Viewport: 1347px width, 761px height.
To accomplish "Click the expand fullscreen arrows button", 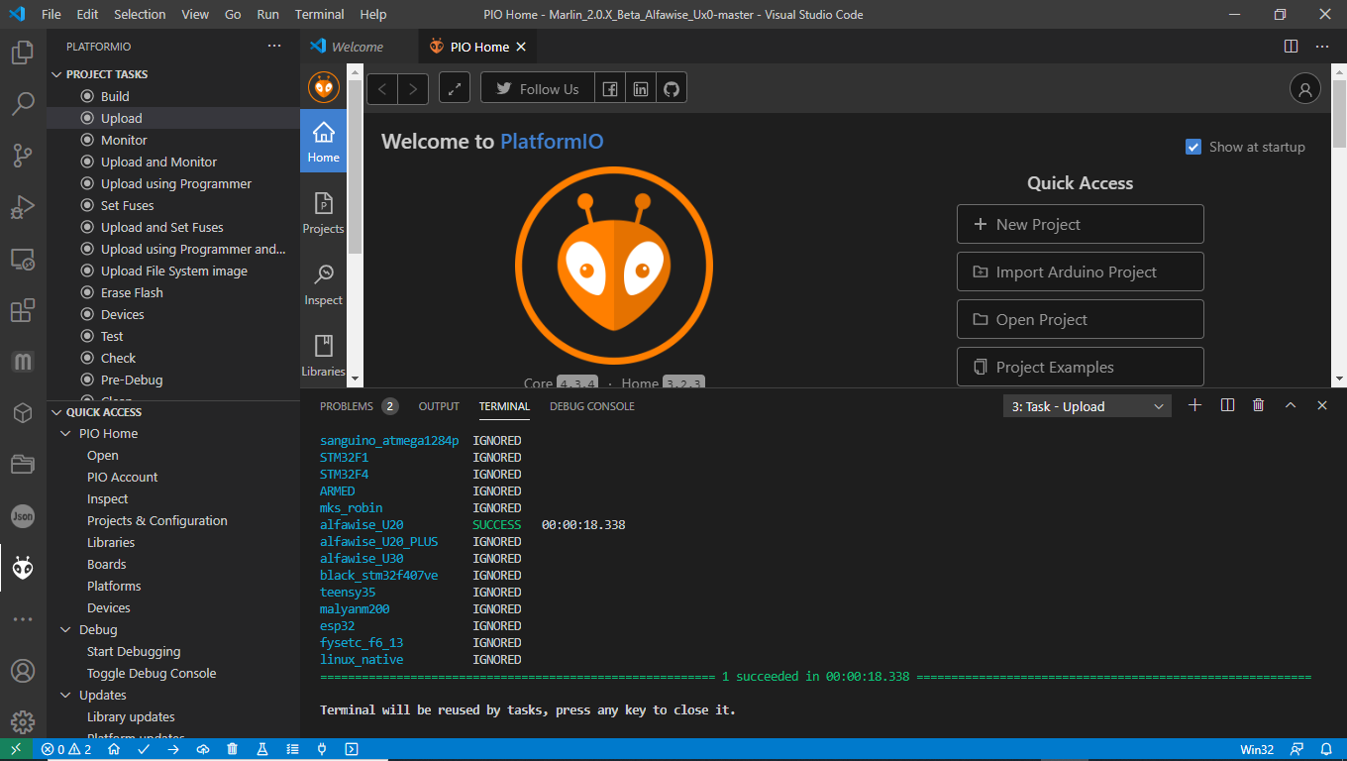I will (455, 88).
